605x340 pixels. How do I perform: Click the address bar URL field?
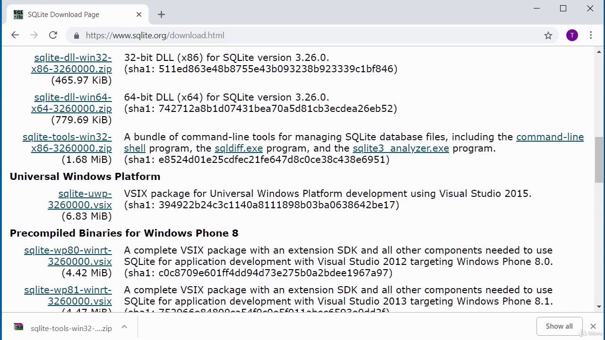click(307, 35)
